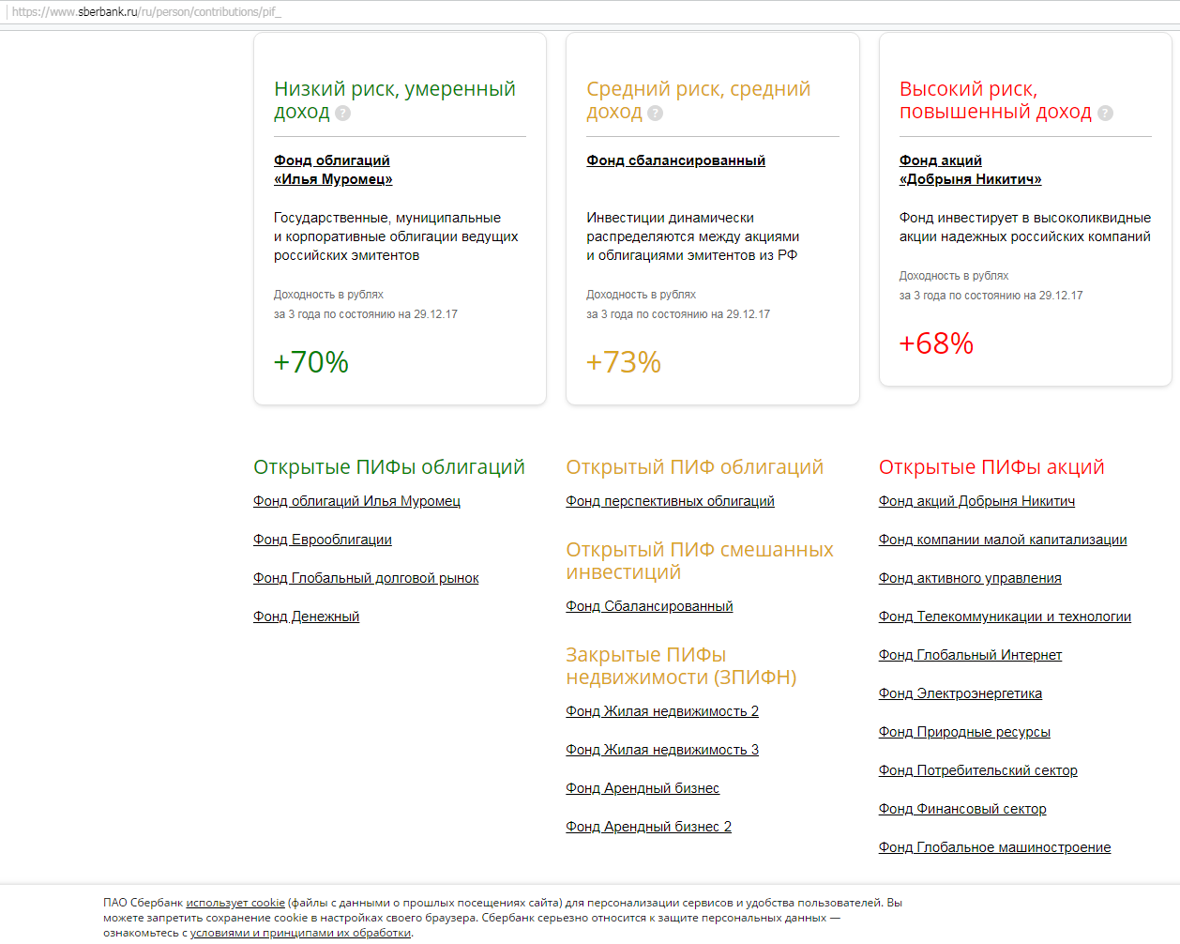Open Фонд Электроэнергетика link
This screenshot has height=944, width=1180.
(x=961, y=693)
